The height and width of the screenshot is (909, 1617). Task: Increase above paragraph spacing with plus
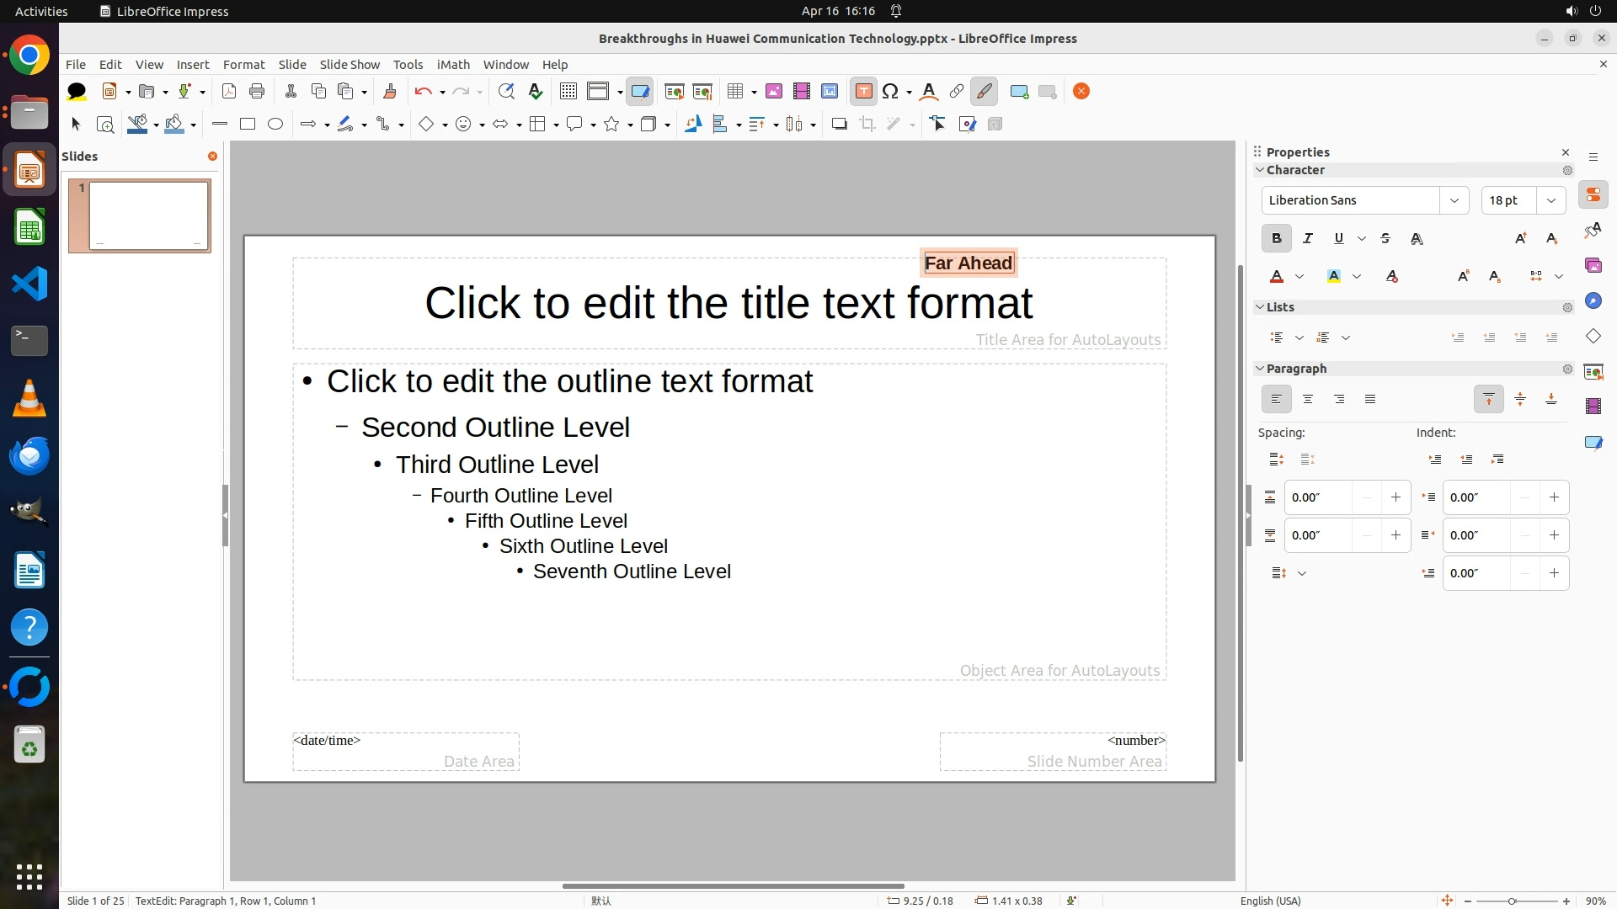pos(1396,497)
